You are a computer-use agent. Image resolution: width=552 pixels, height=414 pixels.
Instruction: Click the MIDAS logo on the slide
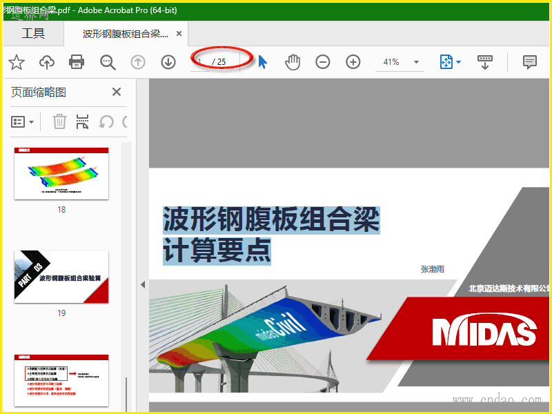pyautogui.click(x=484, y=329)
